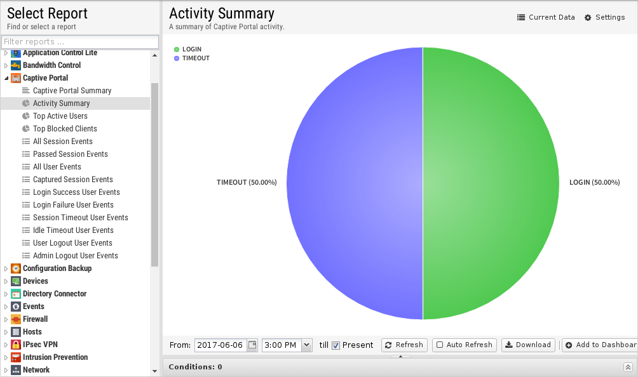The width and height of the screenshot is (638, 377).
Task: Expand the Configuration Backup node
Action: [6, 268]
